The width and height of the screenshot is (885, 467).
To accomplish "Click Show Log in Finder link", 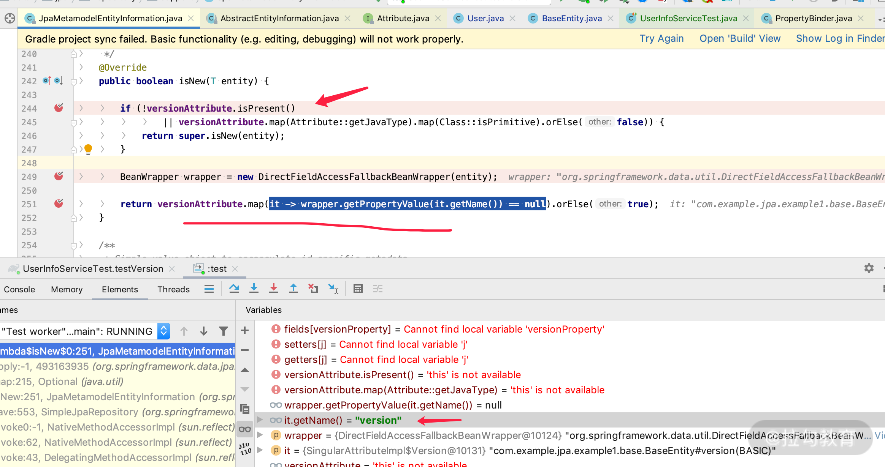I will [840, 39].
